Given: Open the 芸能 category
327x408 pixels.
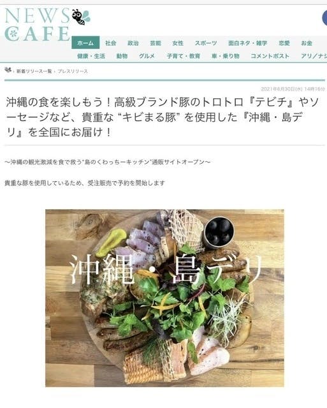Looking at the screenshot, I should (x=156, y=43).
